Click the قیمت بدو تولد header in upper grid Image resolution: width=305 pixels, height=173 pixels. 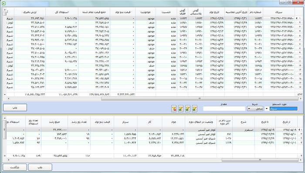point(122,12)
